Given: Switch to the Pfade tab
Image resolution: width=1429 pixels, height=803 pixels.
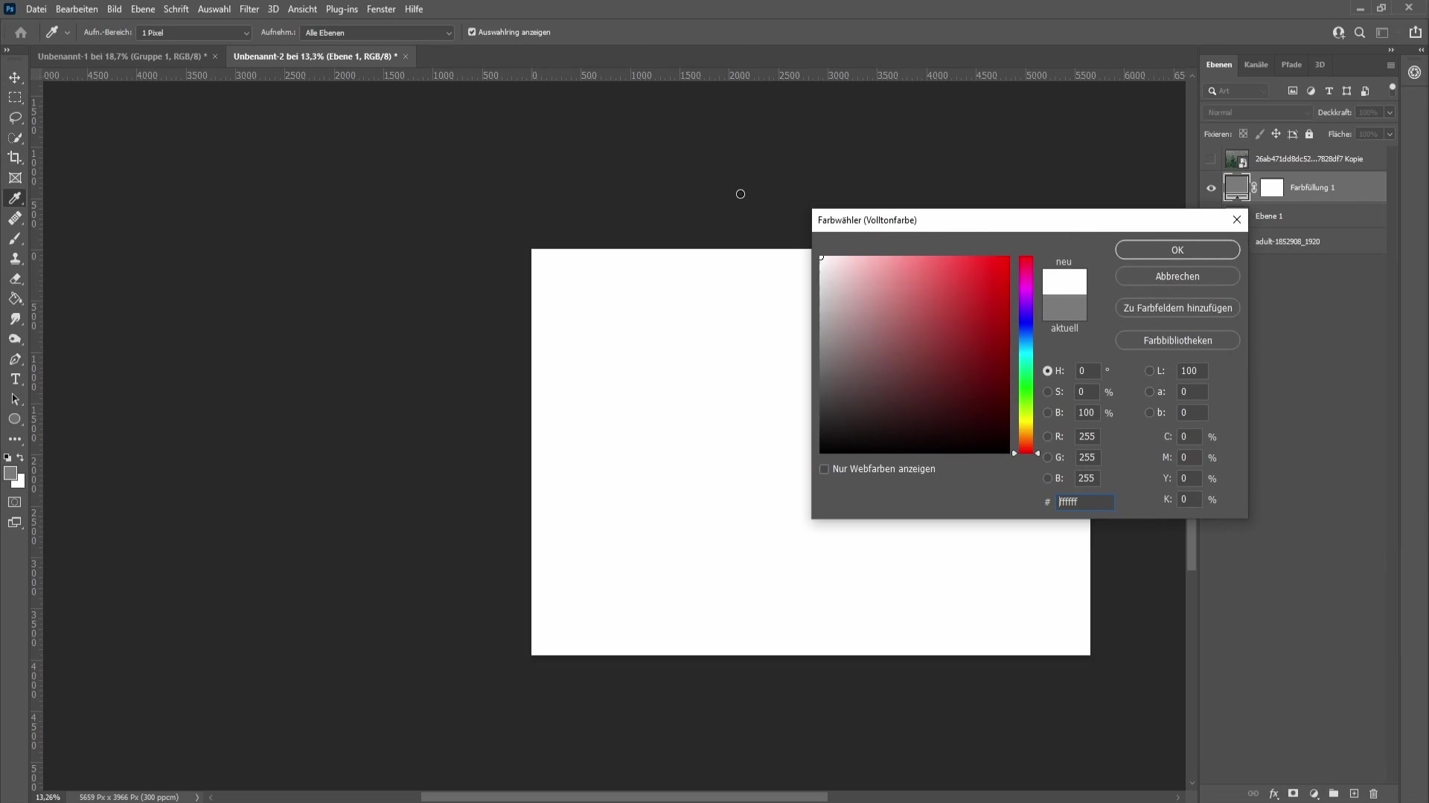Looking at the screenshot, I should point(1291,65).
